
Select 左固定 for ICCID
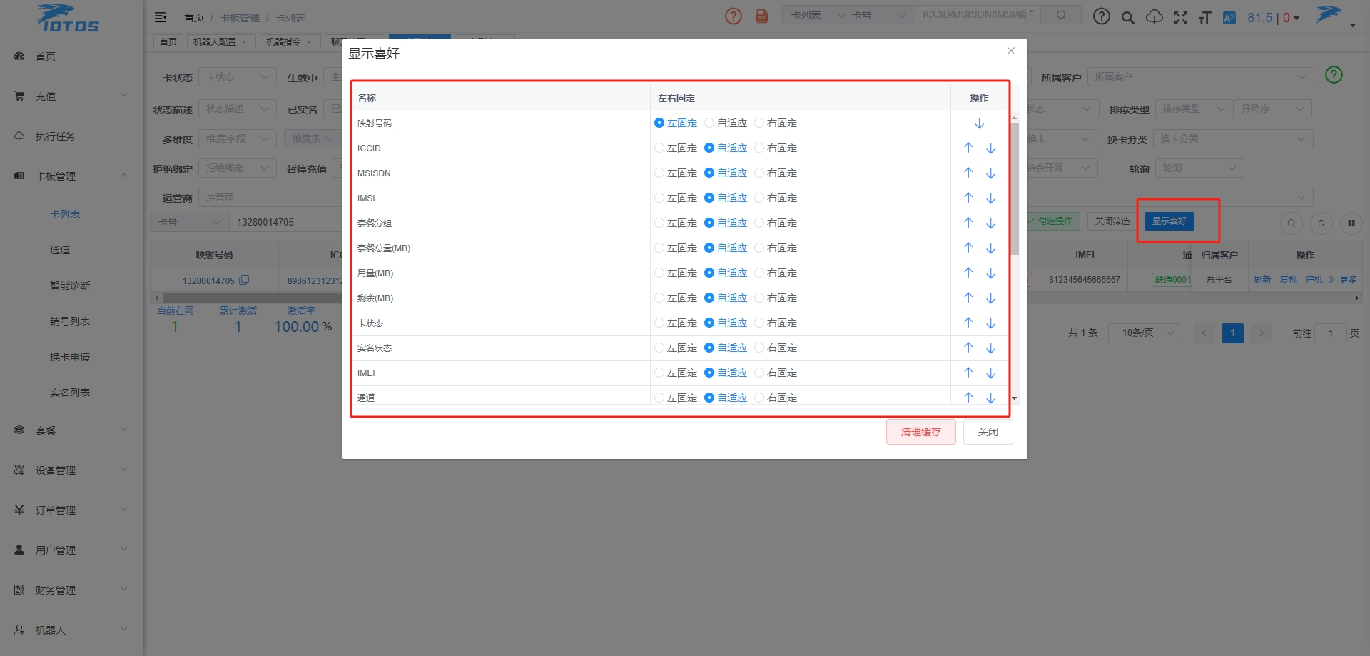(676, 148)
